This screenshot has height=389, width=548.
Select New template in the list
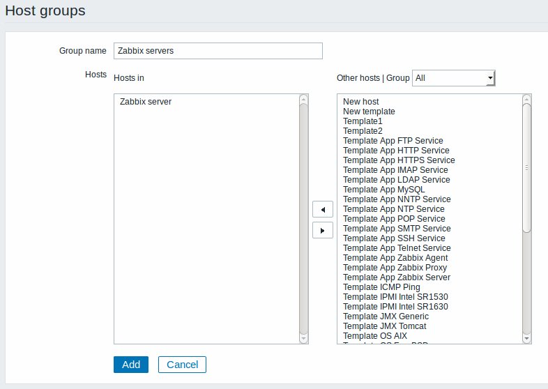(369, 112)
